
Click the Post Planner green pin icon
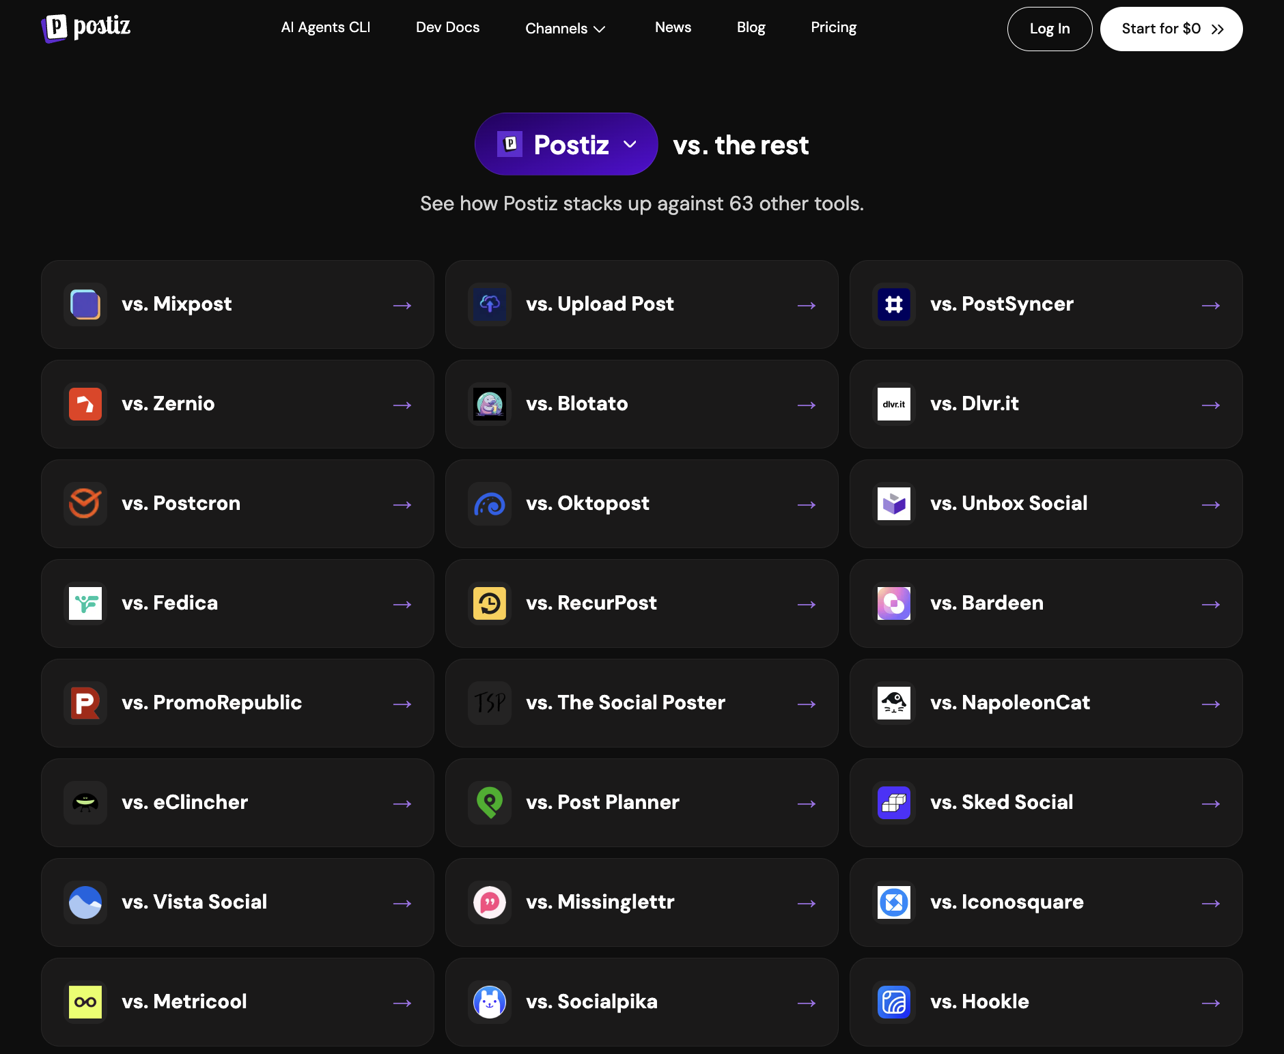pyautogui.click(x=490, y=803)
